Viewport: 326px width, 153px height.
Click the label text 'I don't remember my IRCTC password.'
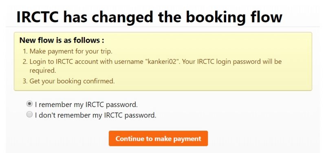coord(95,115)
